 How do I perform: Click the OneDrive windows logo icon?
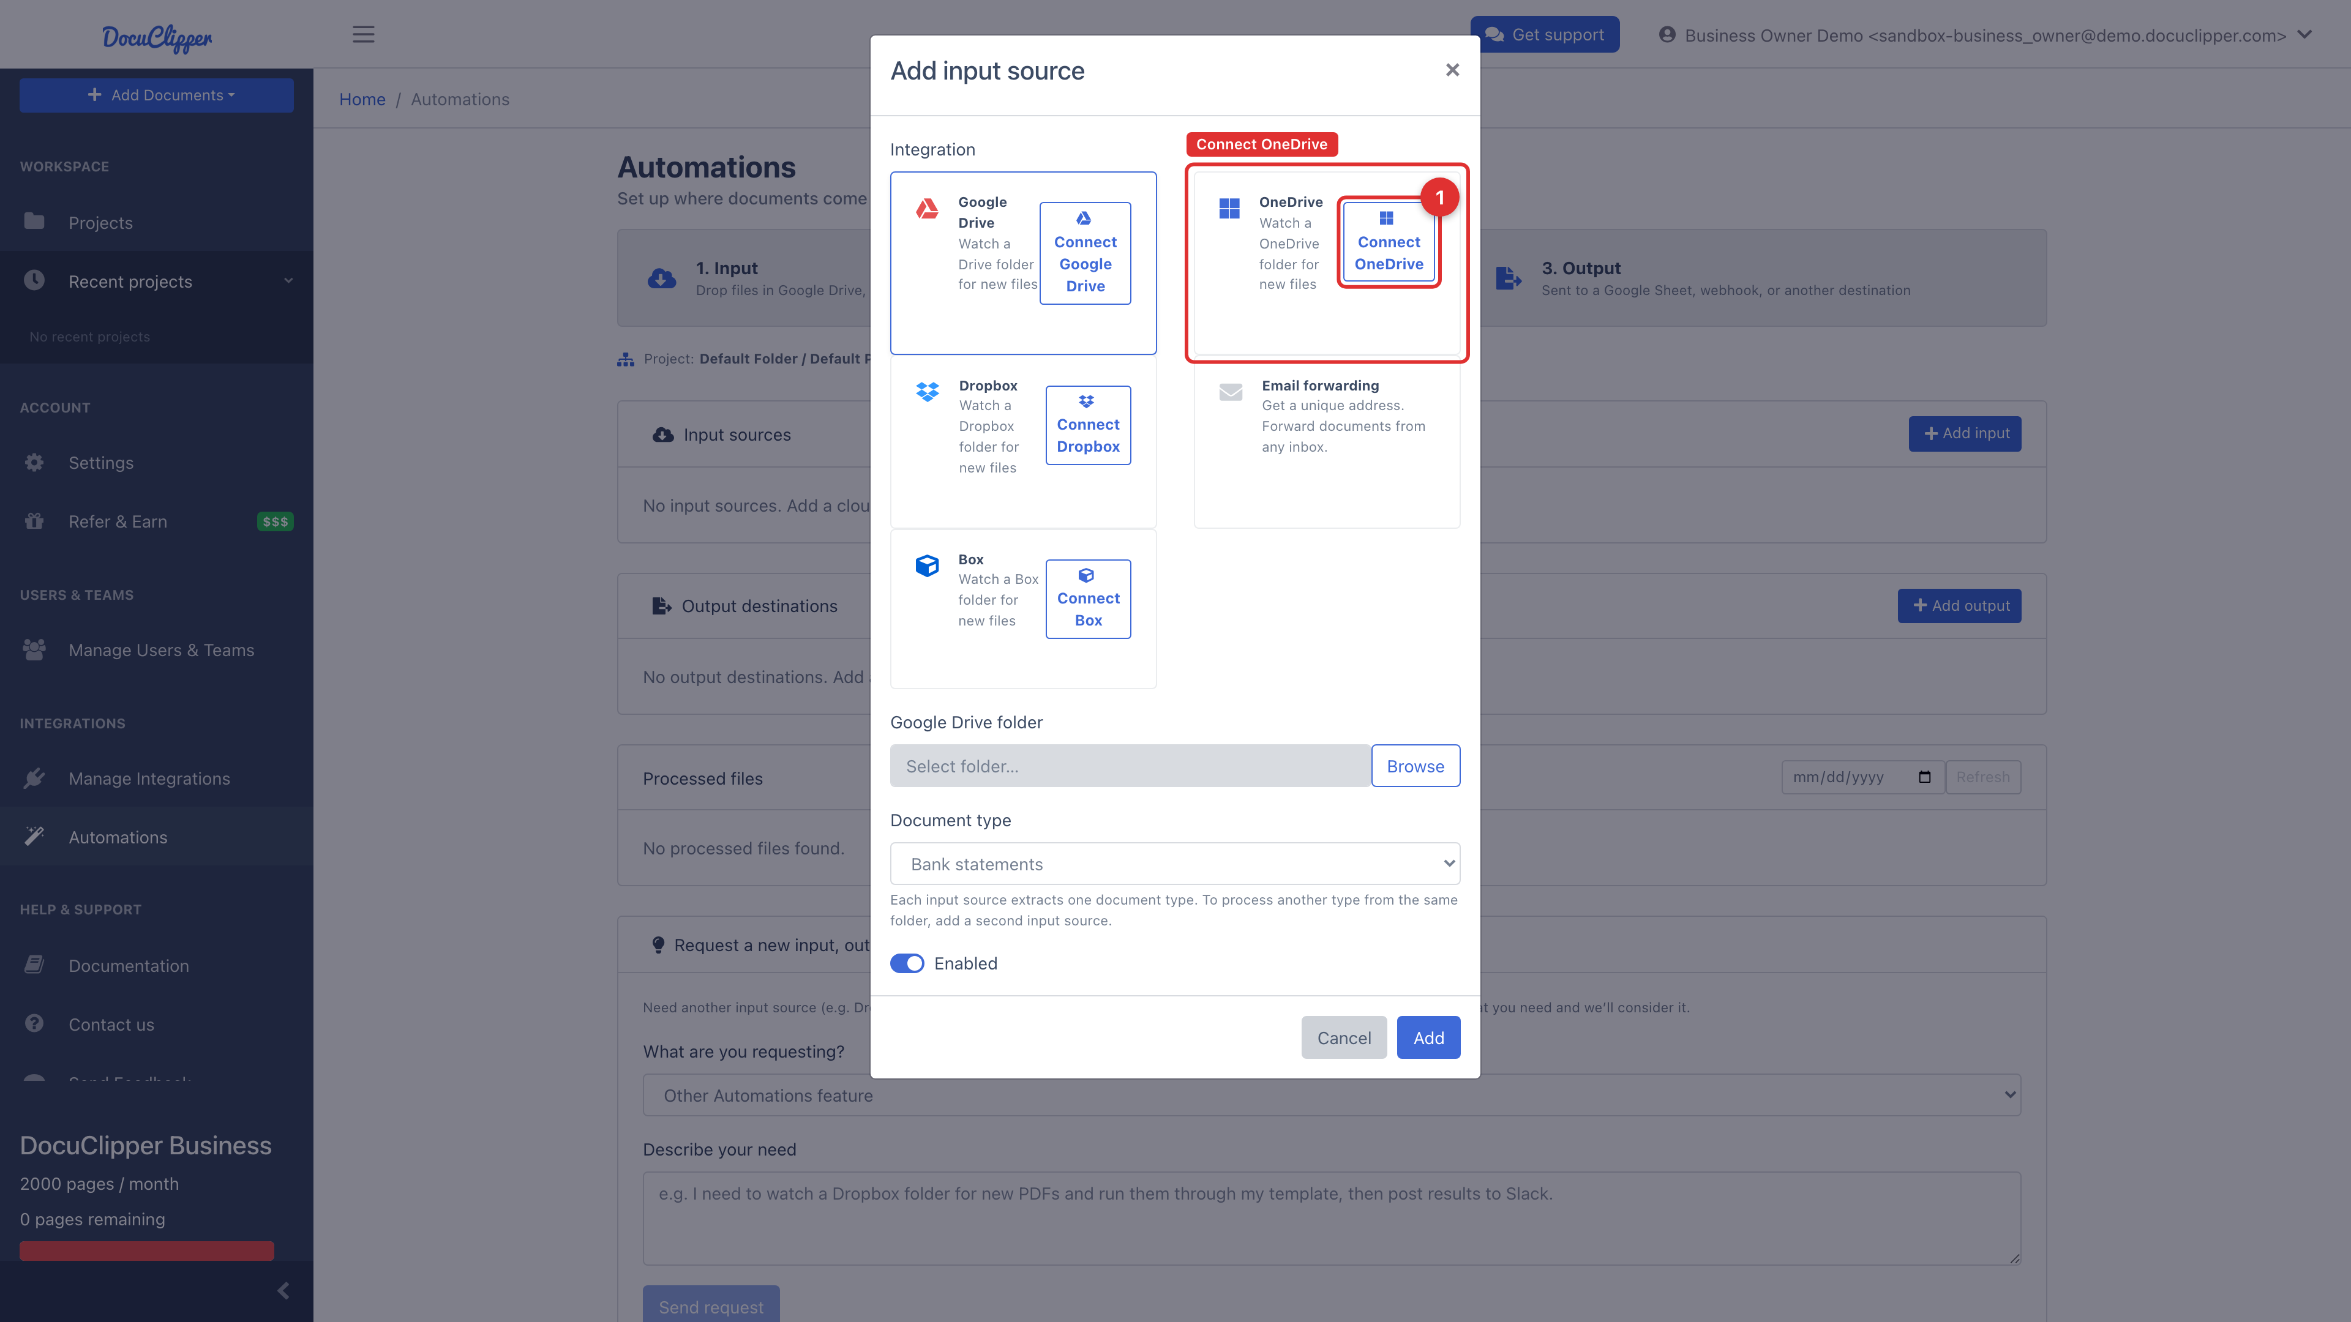[x=1229, y=209]
